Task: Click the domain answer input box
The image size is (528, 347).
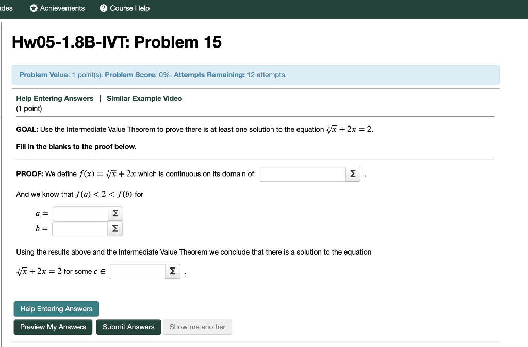Action: click(x=303, y=174)
